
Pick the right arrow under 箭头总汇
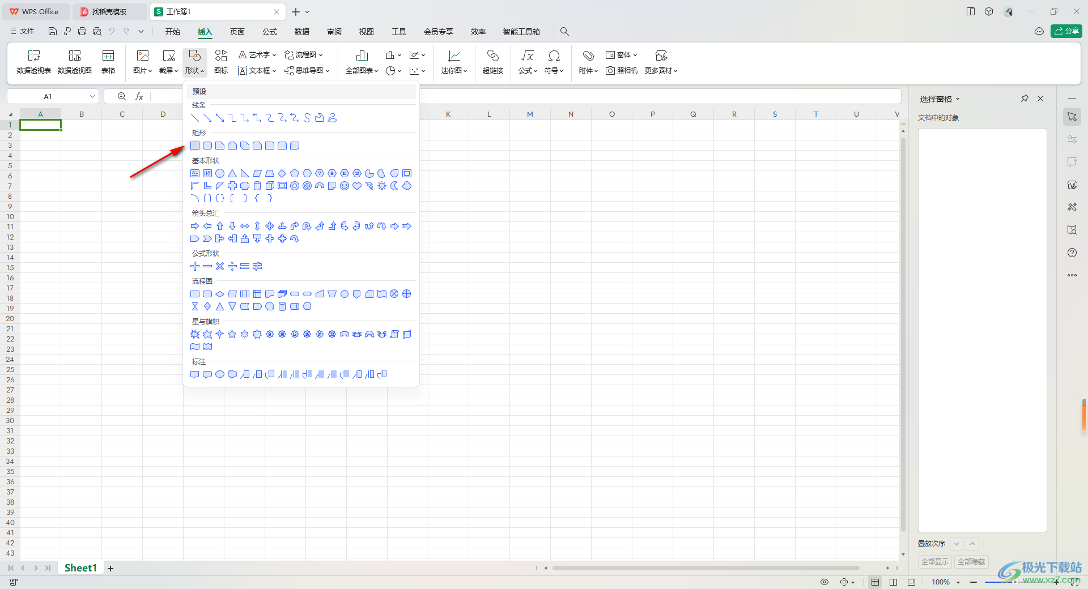(x=195, y=226)
